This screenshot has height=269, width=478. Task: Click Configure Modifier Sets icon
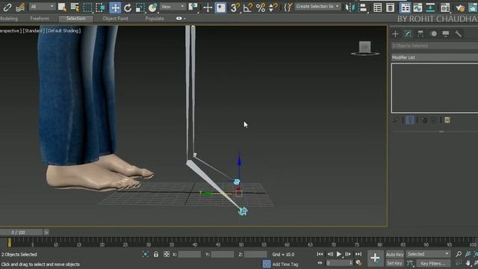point(447,120)
